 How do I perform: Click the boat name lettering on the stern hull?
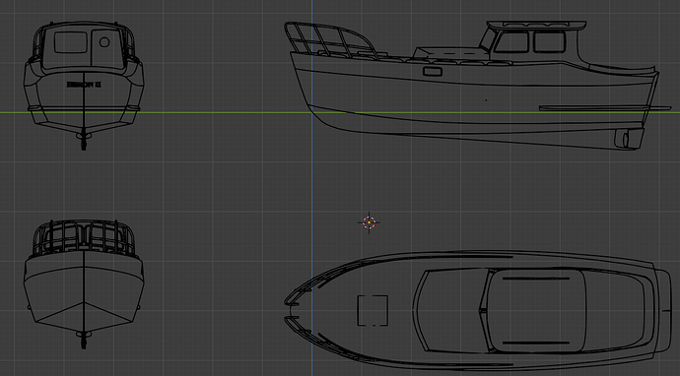pos(84,85)
